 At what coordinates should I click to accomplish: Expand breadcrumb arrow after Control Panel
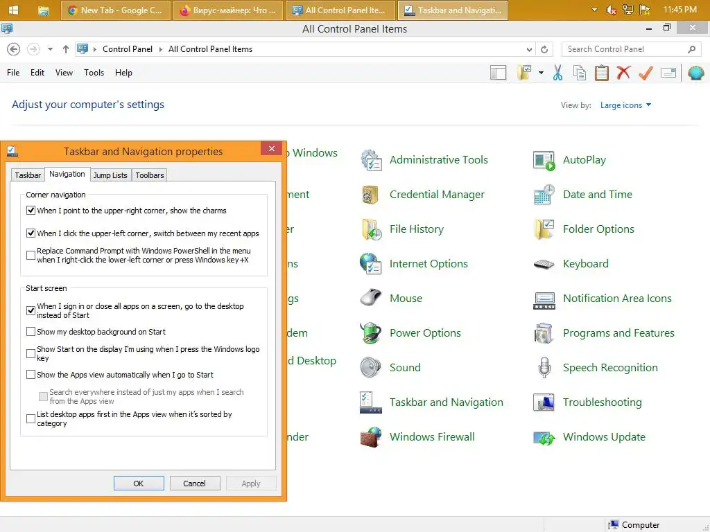(x=160, y=49)
